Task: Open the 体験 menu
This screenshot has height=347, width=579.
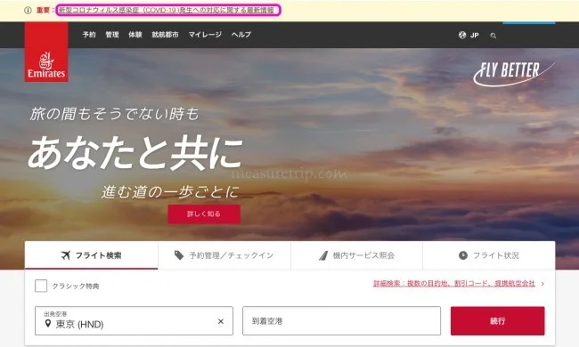Action: pyautogui.click(x=135, y=35)
